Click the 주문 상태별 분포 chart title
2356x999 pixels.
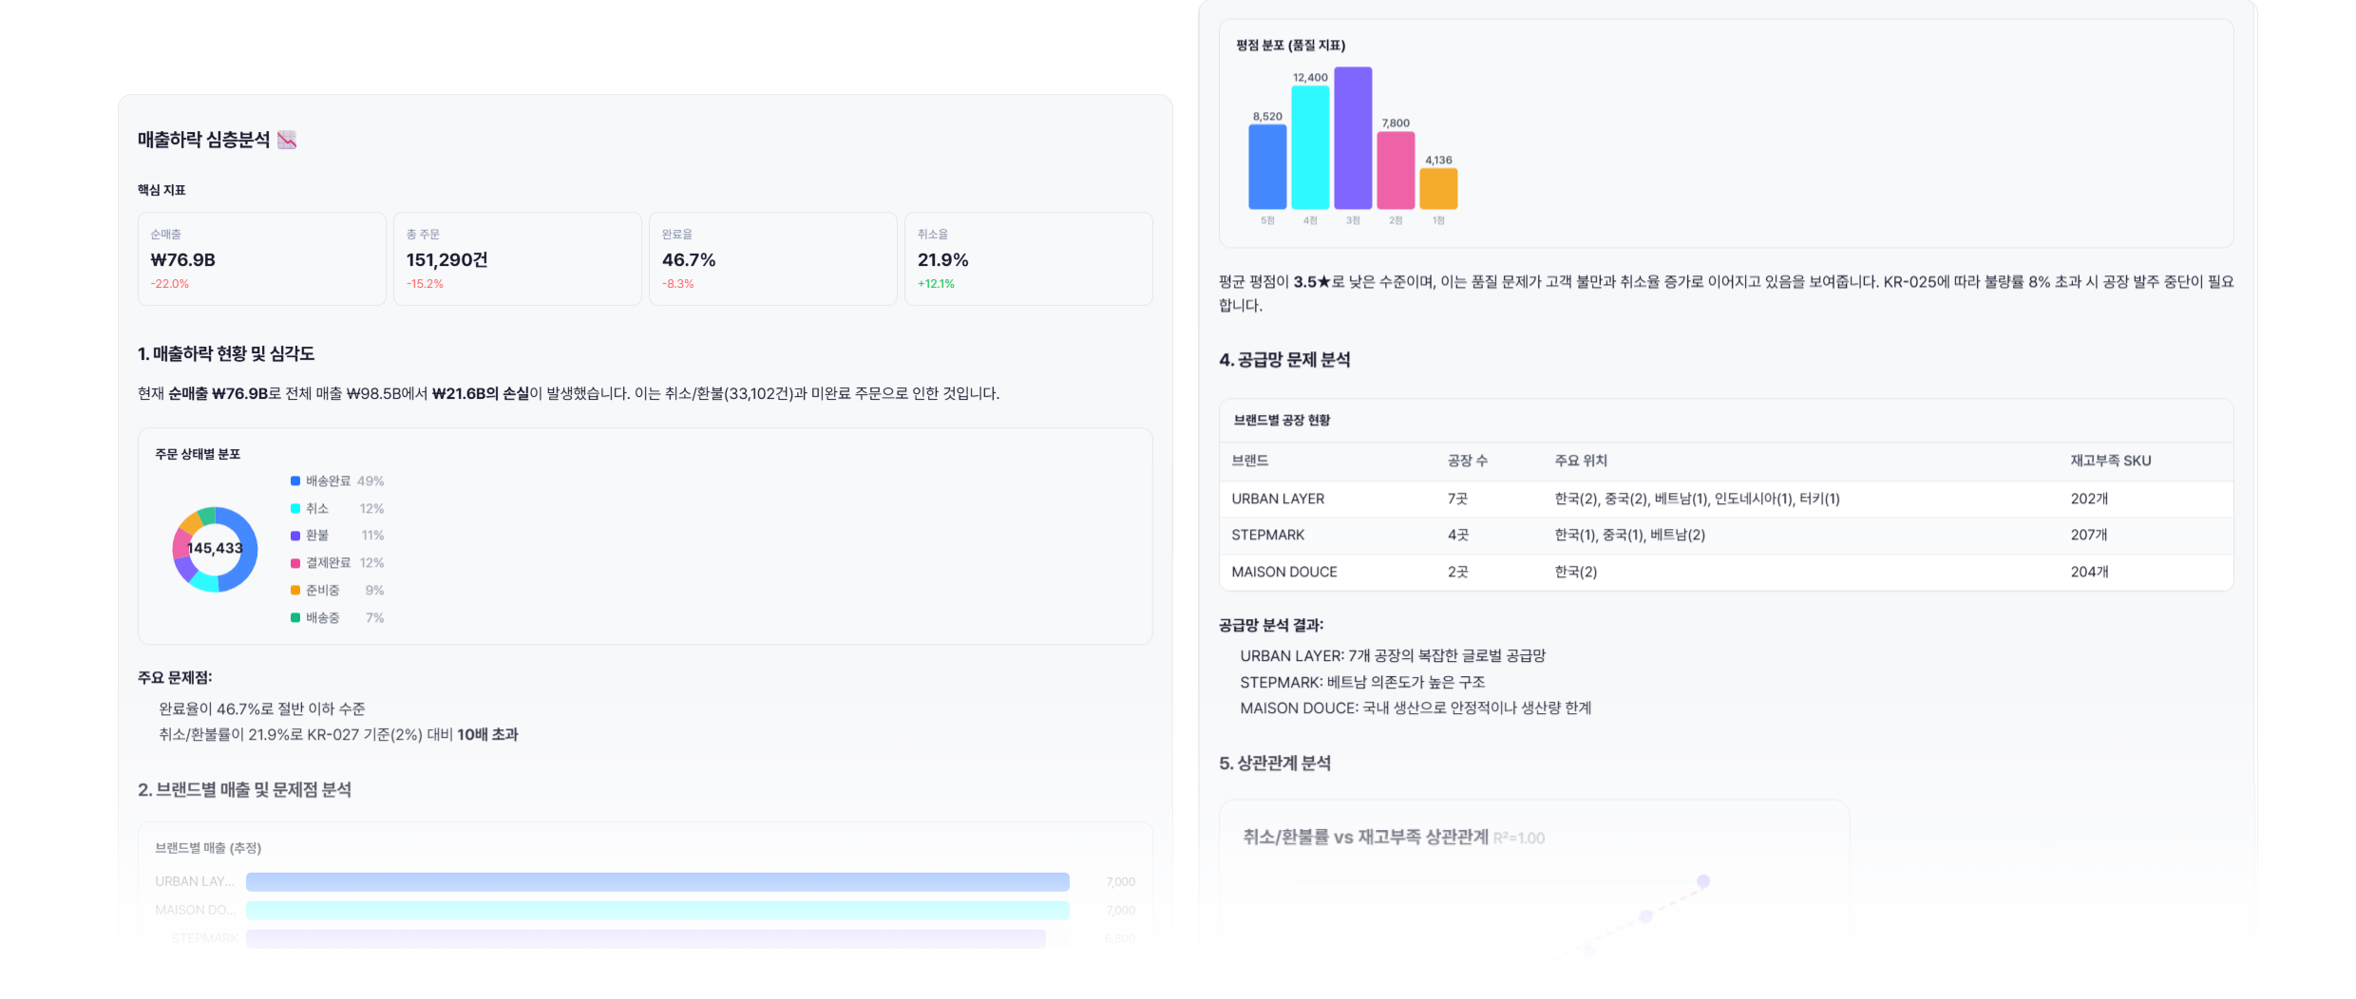[x=198, y=454]
